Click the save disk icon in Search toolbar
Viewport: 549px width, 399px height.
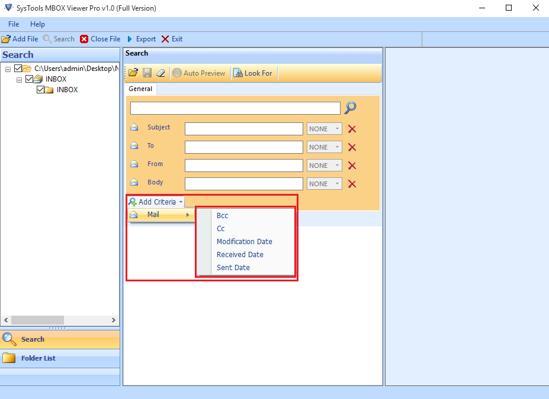pyautogui.click(x=147, y=73)
